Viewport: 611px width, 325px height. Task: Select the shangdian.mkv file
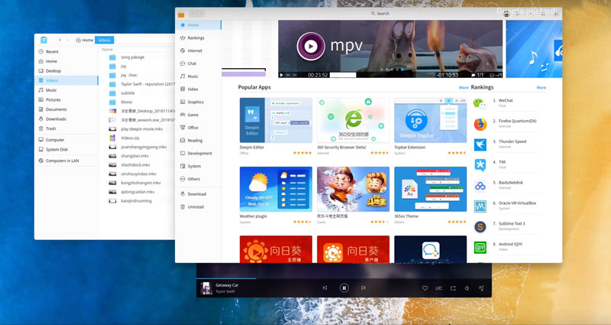(134, 156)
